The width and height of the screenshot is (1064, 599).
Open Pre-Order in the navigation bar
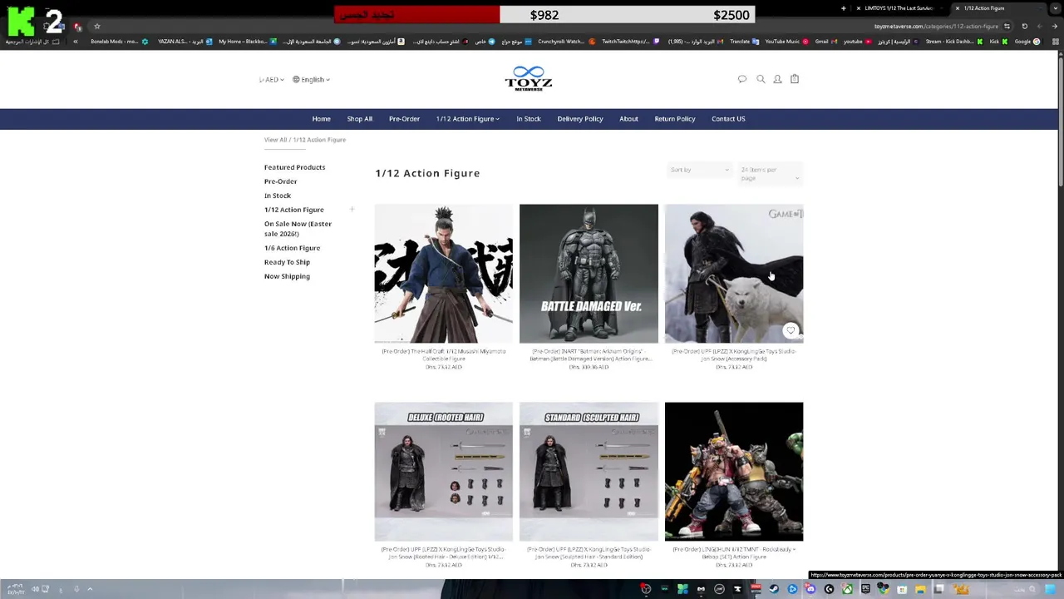click(404, 119)
